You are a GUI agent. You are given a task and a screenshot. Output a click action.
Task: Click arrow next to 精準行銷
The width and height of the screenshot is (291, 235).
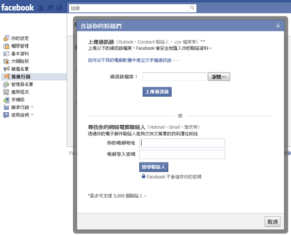(x=32, y=107)
